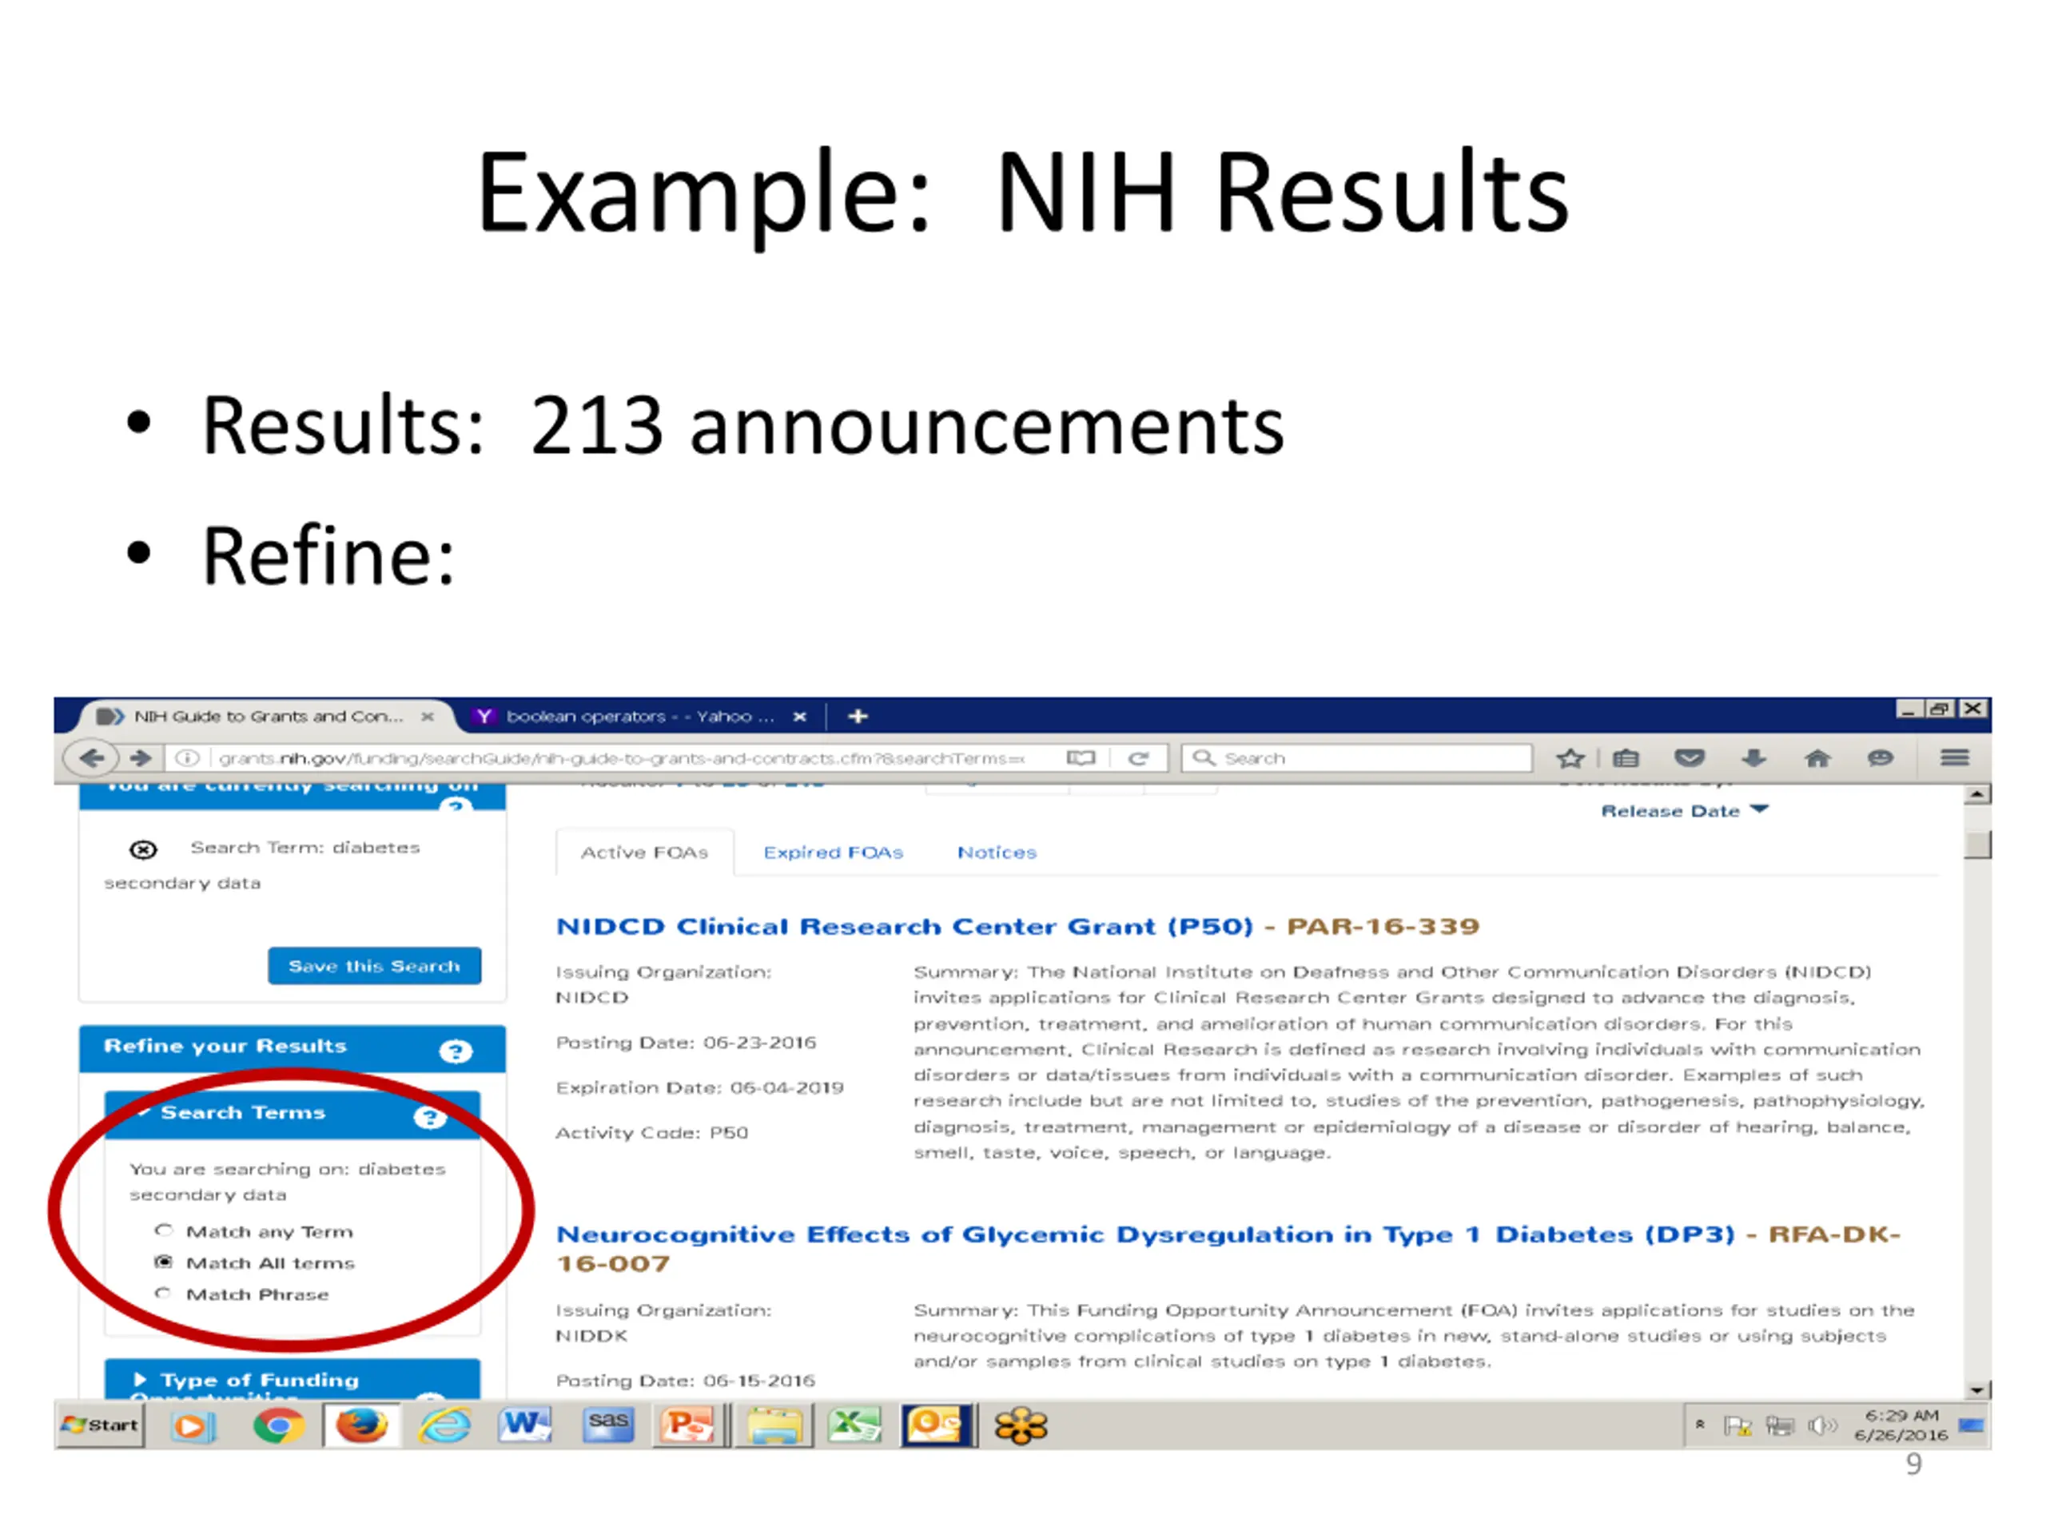Click the Windows Start button
The height and width of the screenshot is (1534, 2046).
click(100, 1425)
